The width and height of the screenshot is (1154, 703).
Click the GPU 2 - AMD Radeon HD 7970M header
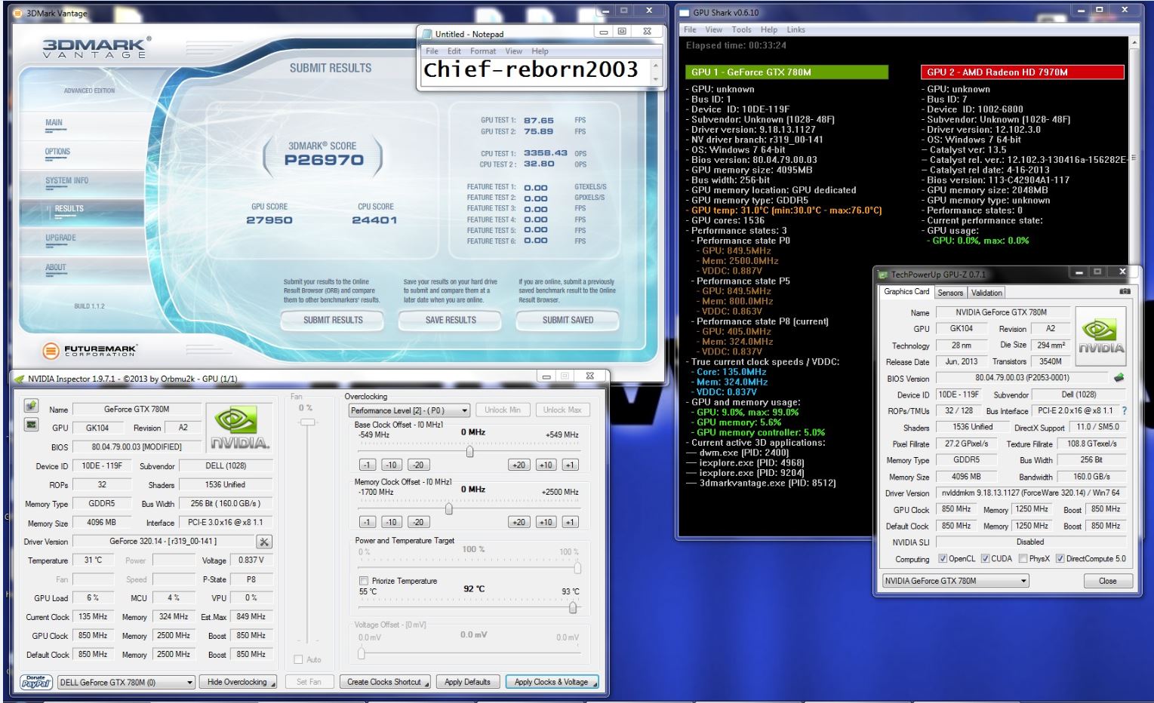pos(1022,72)
